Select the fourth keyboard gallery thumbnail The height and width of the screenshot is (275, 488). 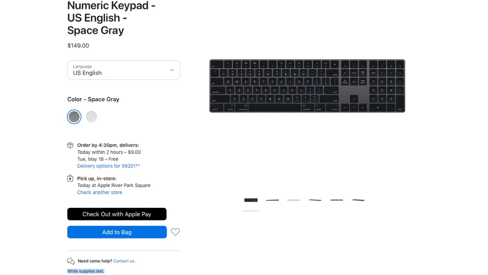[x=315, y=200]
